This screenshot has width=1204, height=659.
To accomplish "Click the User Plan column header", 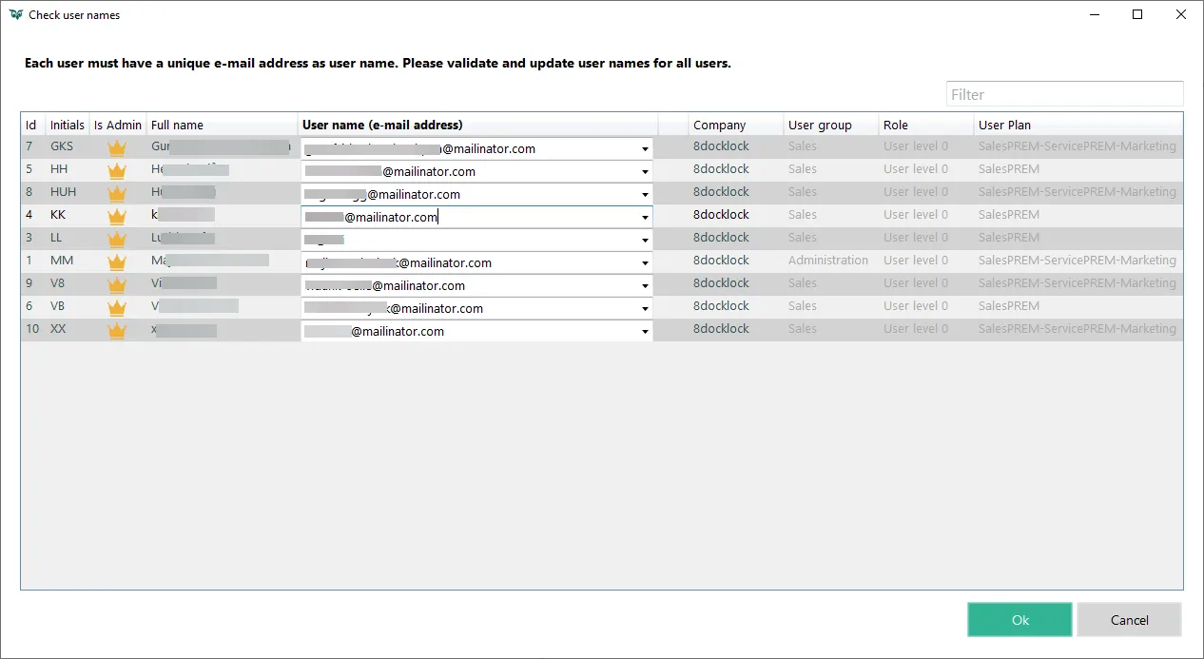I will click(1004, 125).
